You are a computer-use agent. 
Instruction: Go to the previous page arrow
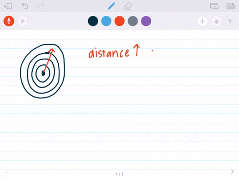click(7, 172)
